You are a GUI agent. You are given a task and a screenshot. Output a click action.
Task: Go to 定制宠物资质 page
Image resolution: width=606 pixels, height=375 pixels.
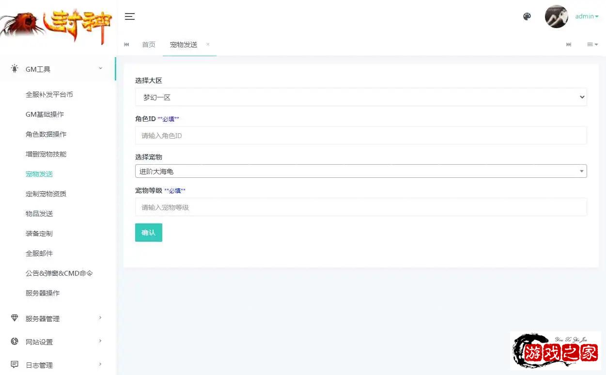click(46, 194)
